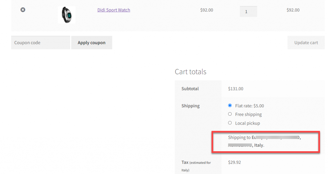
Task: Click the Tax estimated for Italy label
Action: 196,166
